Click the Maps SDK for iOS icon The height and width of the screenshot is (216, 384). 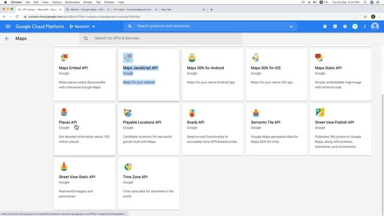coord(256,58)
